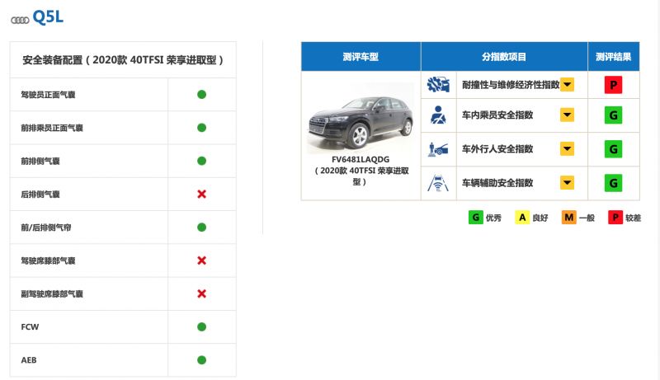
Task: Click the red X for 后排侧气囊
Action: pyautogui.click(x=201, y=195)
